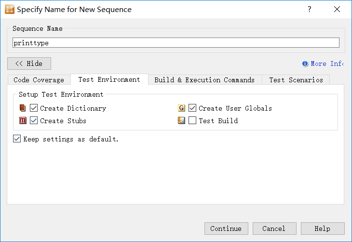Open the Build & Execution Commands tab
352x242 pixels.
tap(204, 80)
